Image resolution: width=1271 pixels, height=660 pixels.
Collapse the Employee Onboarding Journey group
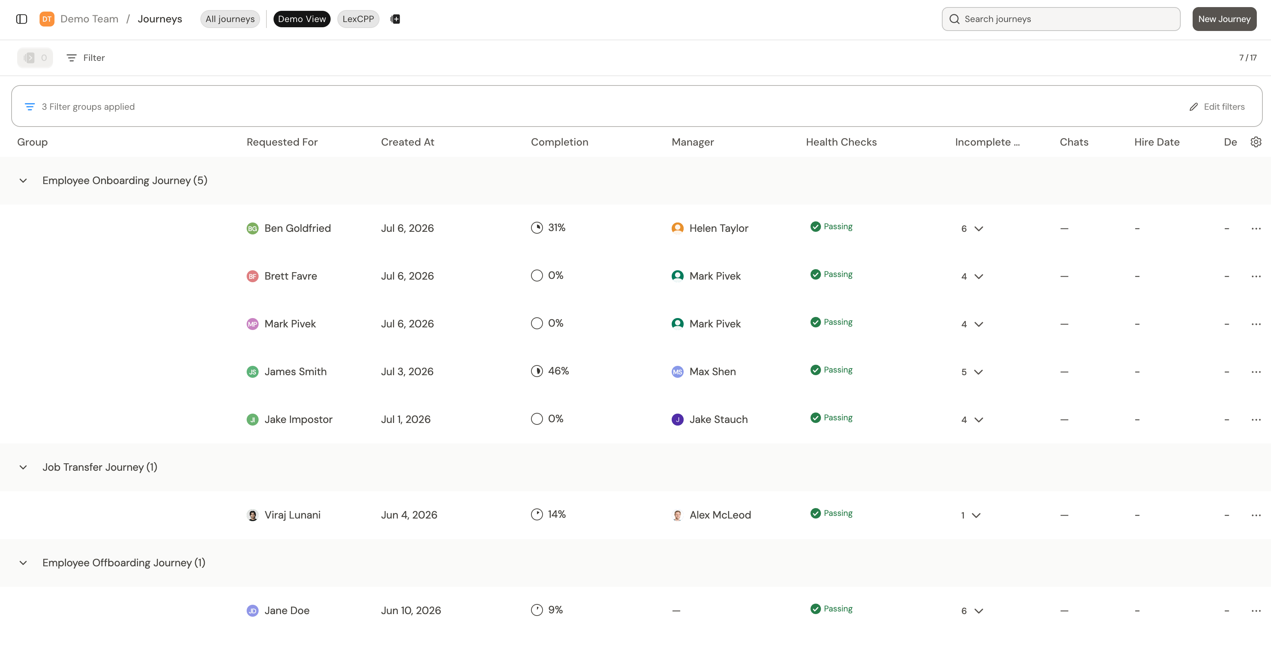point(23,181)
